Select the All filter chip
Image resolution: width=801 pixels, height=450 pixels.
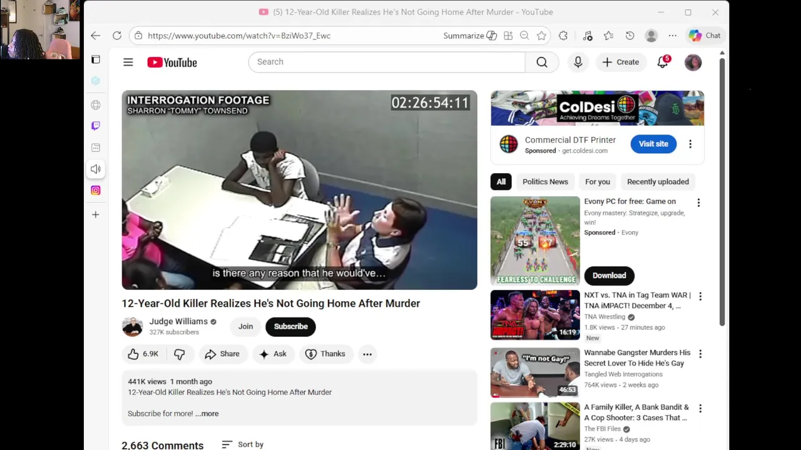click(501, 182)
